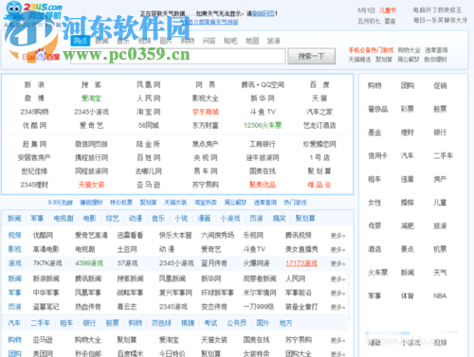Open 每日一乐笑掉你大牙 headline
The image size is (474, 357).
pyautogui.click(x=440, y=21)
